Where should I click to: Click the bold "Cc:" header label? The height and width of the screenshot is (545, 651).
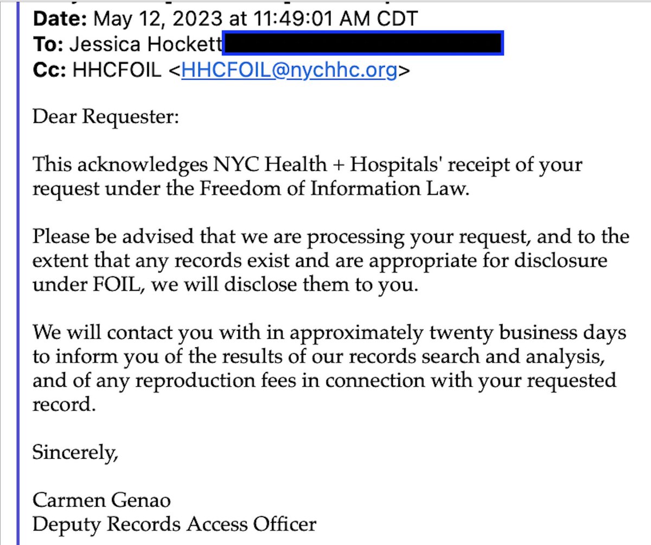coord(48,70)
